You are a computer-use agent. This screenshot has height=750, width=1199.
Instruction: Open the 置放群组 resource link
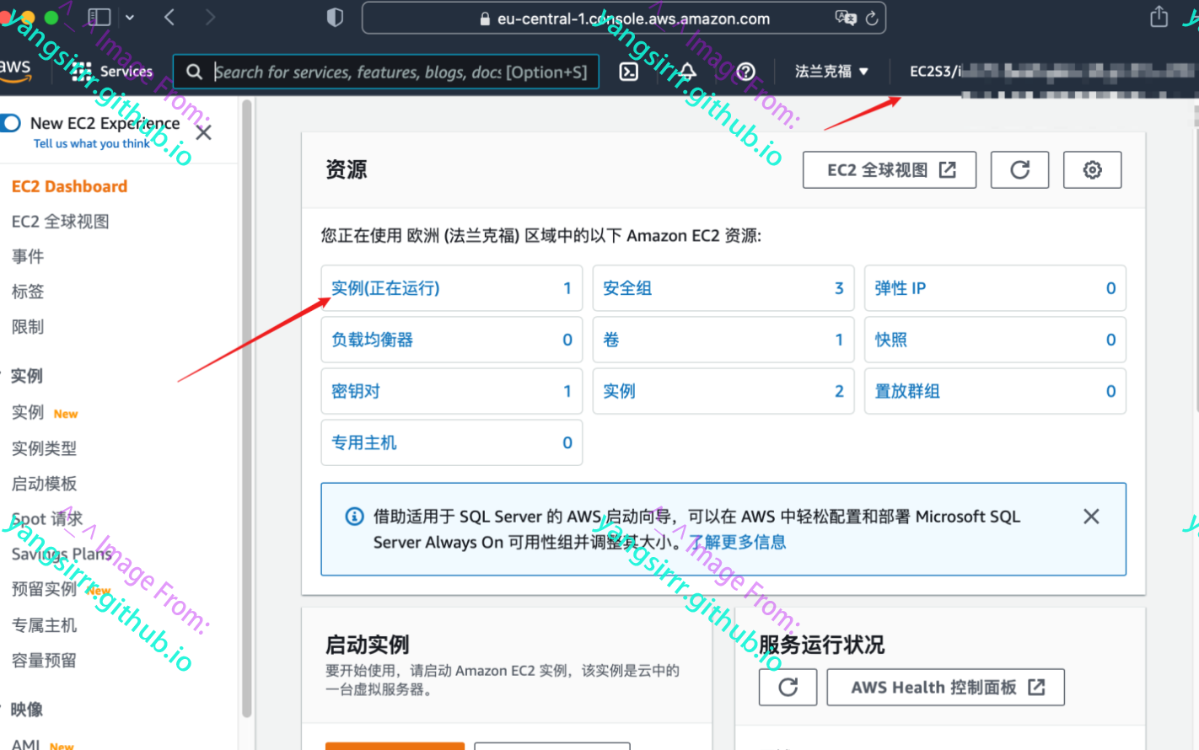907,391
